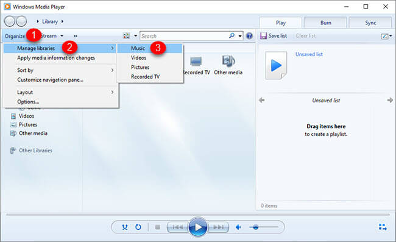This screenshot has height=242, width=396.
Task: Switch to the Play tab
Action: click(281, 23)
